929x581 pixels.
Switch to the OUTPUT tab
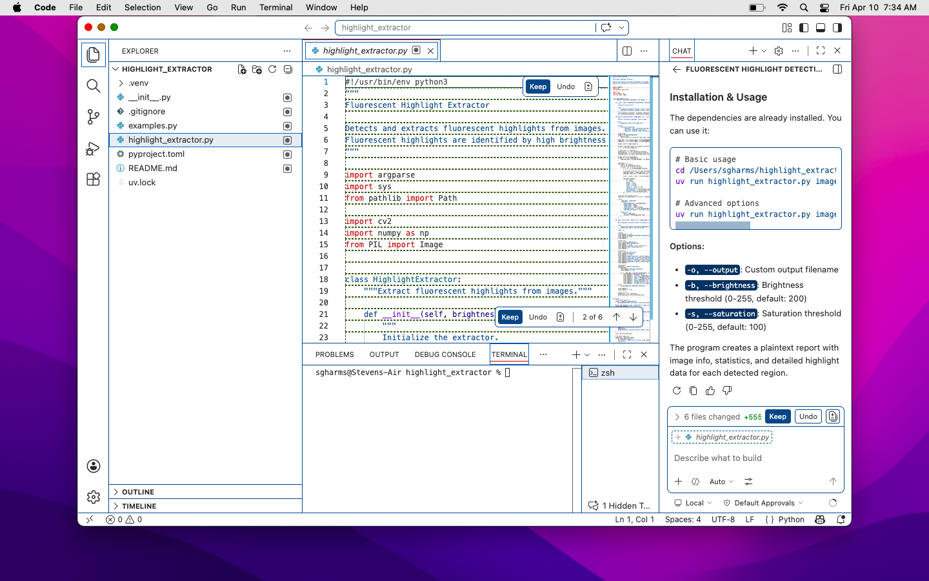(384, 354)
